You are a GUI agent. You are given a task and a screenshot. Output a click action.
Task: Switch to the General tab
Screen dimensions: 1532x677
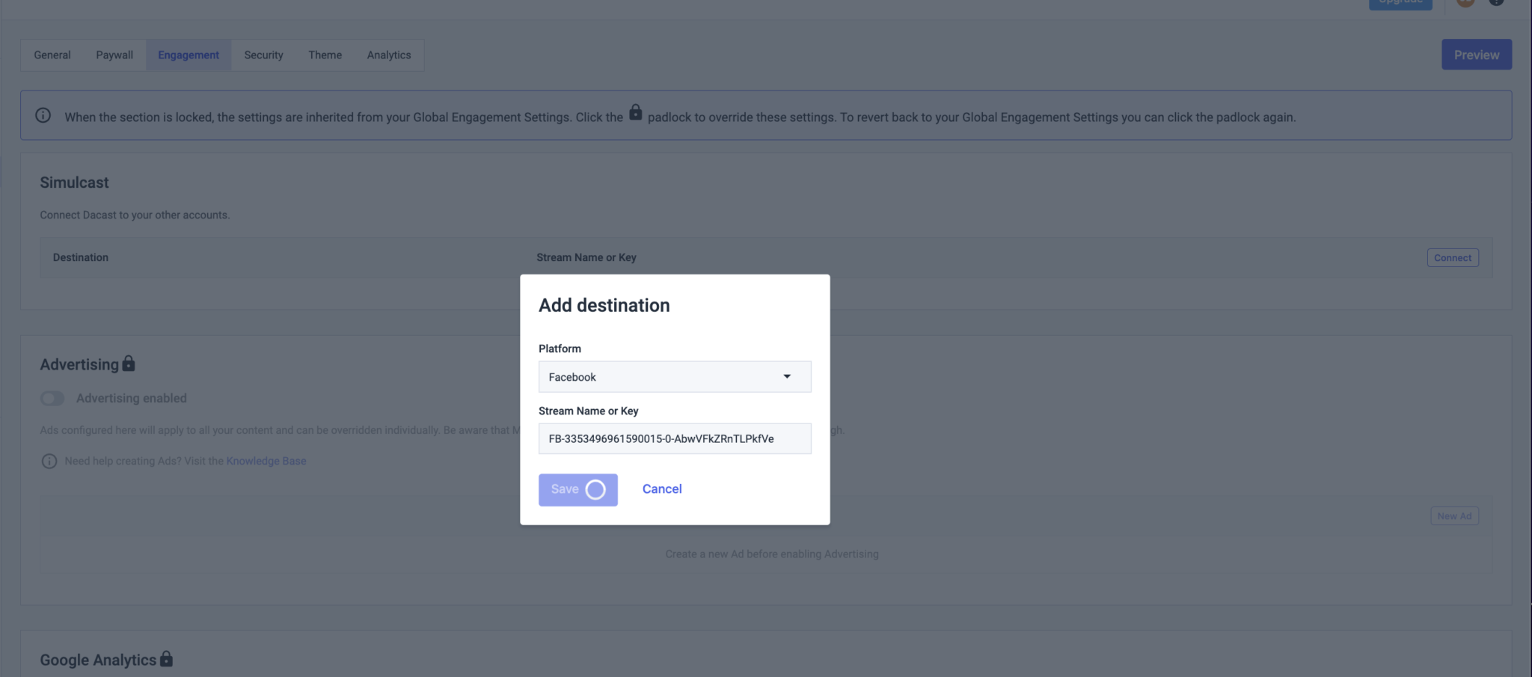[52, 55]
